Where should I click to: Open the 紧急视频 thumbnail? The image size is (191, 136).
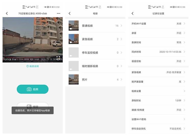pyautogui.click(x=74, y=39)
